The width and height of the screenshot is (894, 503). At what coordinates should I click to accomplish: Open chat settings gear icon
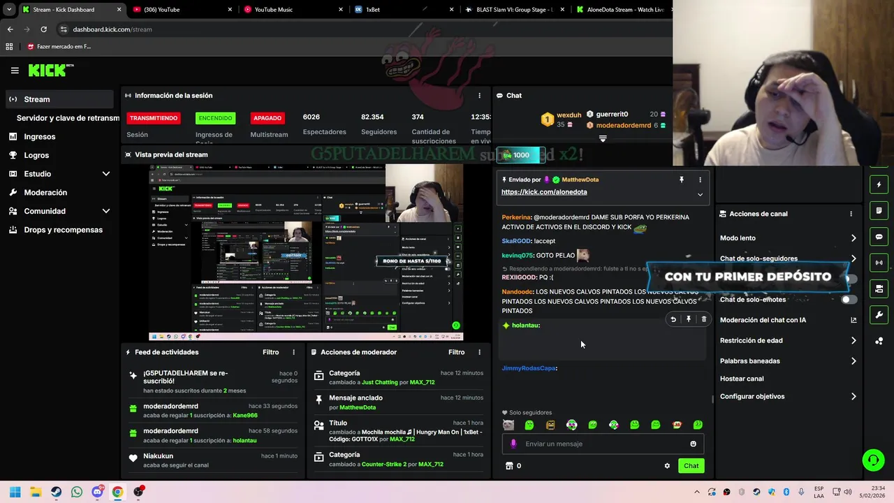tap(667, 466)
